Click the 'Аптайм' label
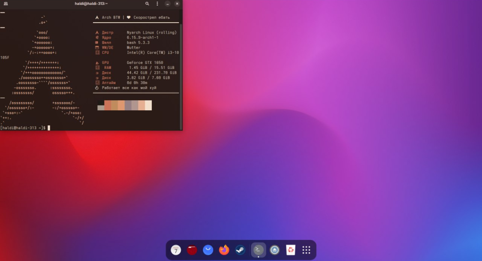This screenshot has width=482, height=261. (108, 83)
